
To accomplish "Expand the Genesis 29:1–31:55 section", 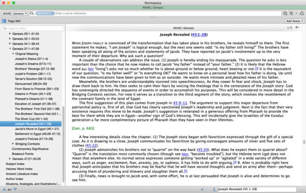I will [10, 34].
